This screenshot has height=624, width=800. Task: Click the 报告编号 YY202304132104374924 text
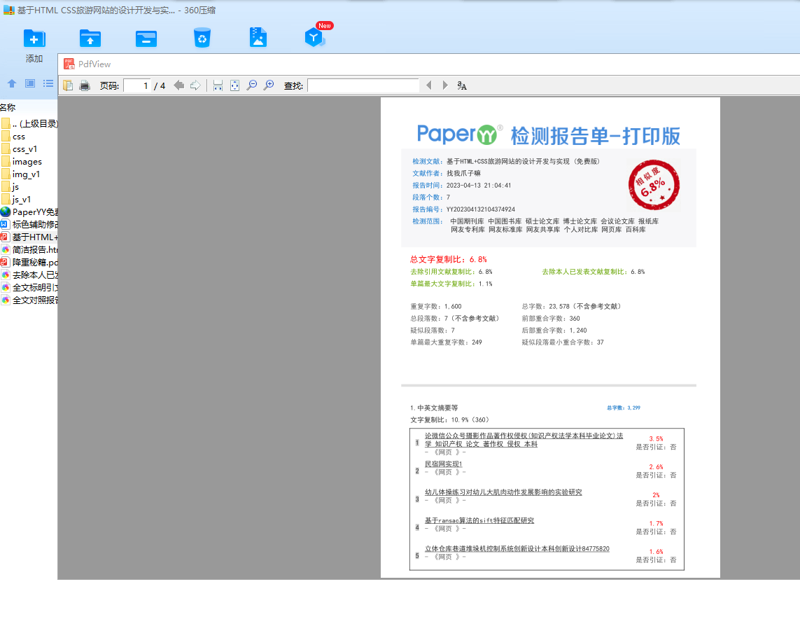(464, 209)
